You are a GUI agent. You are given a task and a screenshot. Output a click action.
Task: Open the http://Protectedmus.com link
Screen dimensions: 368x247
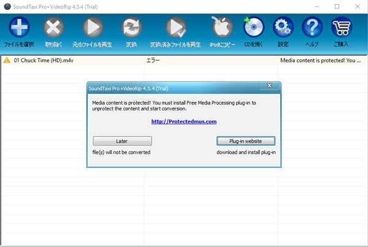pyautogui.click(x=184, y=121)
